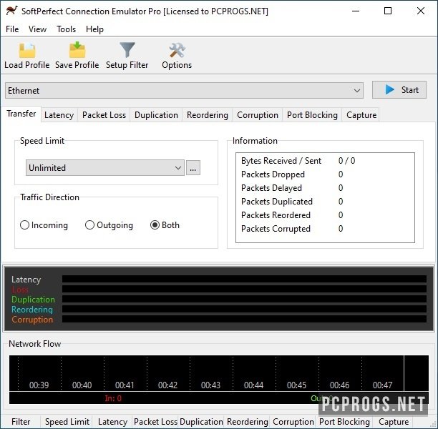Open Setup Filter funnel icon

pyautogui.click(x=127, y=50)
